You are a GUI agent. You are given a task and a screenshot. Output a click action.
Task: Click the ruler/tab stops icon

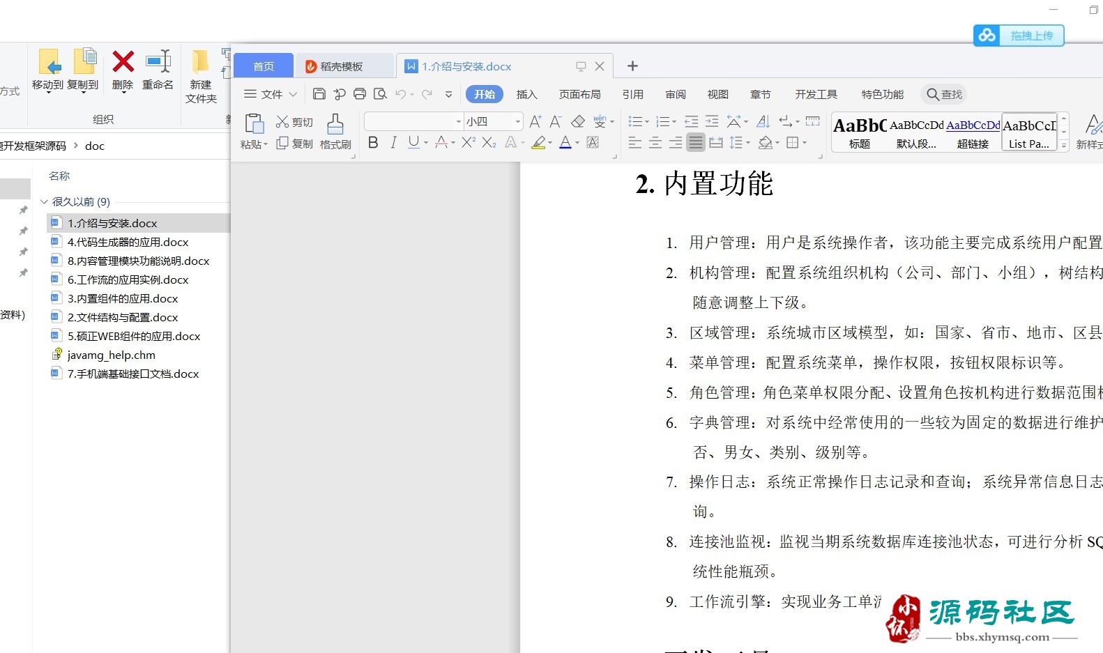coord(813,122)
